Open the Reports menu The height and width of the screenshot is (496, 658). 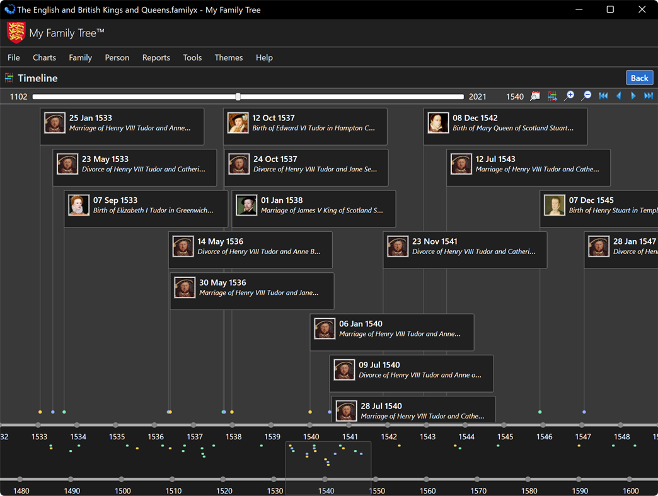[156, 57]
